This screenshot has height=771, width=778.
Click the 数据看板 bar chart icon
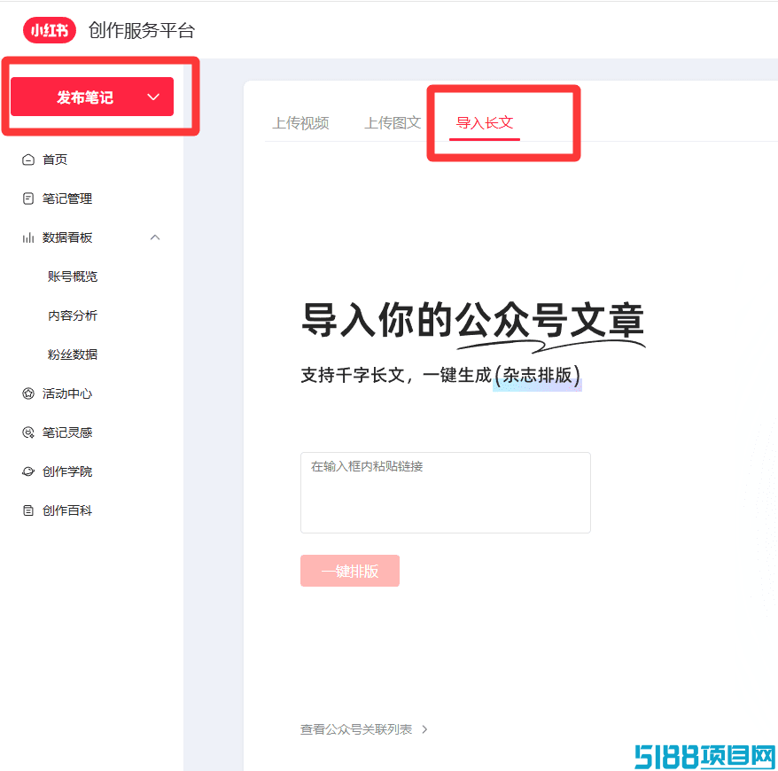(28, 238)
